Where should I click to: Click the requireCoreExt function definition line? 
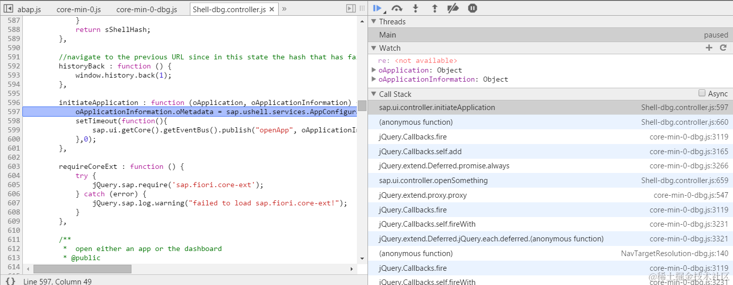(121, 166)
